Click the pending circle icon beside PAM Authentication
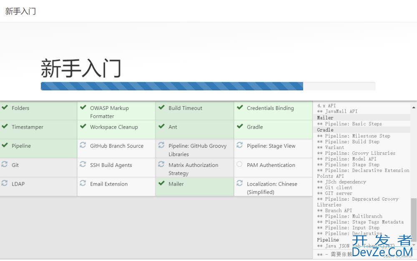417x261 pixels. (x=239, y=164)
